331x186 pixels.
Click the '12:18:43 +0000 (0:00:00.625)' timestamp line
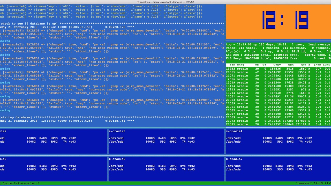pyautogui.click(x=67, y=121)
